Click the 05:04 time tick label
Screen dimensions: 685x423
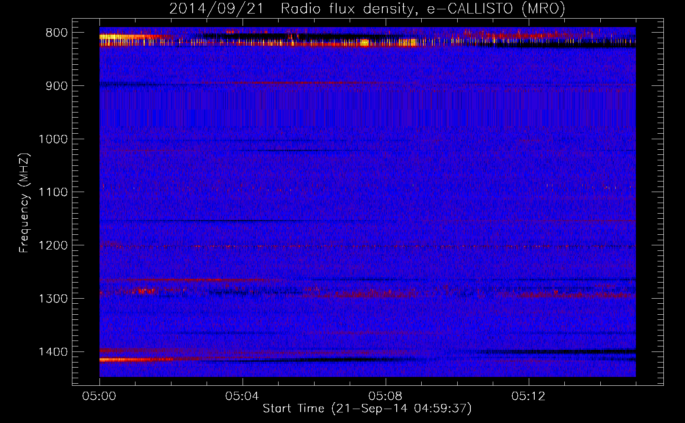[x=243, y=396]
